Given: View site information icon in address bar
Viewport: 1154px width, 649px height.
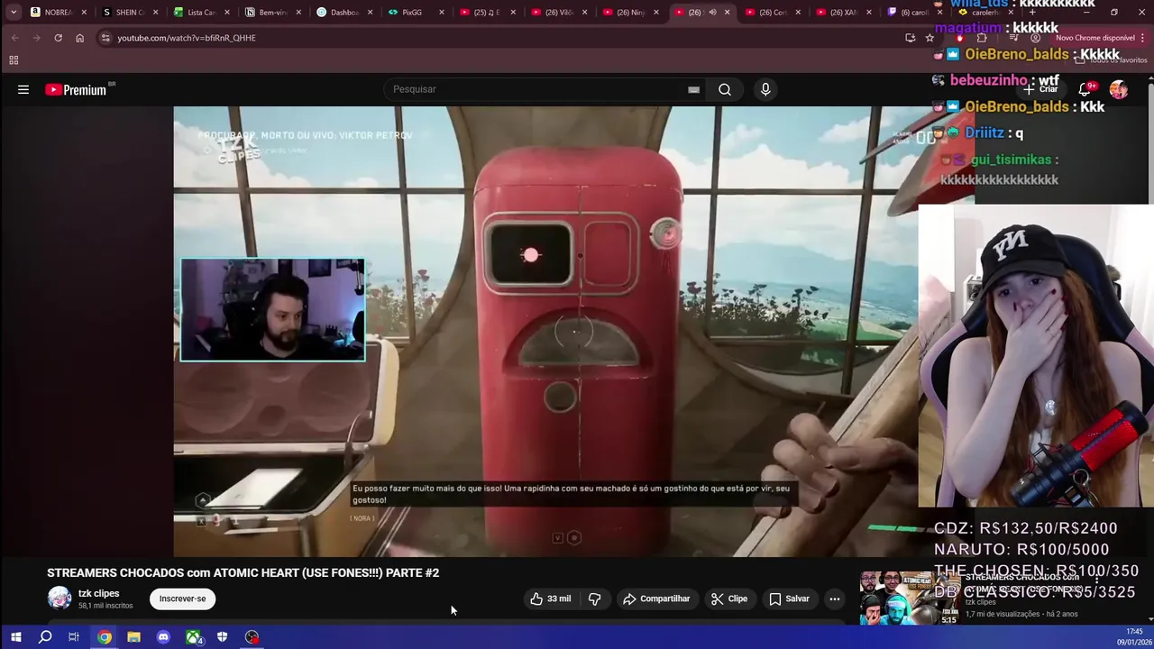Looking at the screenshot, I should (105, 38).
